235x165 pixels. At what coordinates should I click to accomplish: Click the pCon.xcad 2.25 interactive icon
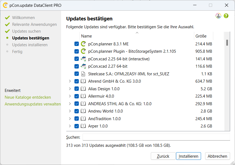click(83, 59)
